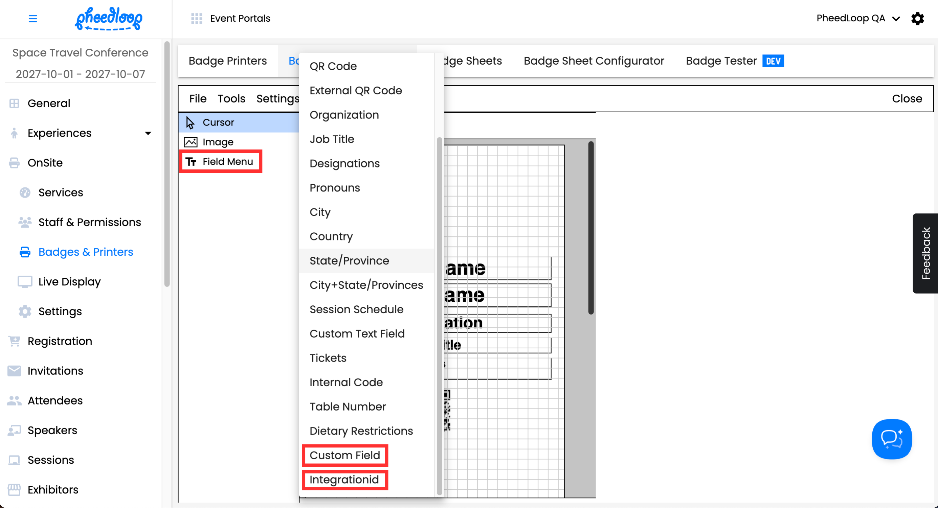Image resolution: width=938 pixels, height=508 pixels.
Task: Click the hamburger menu icon
Action: click(x=33, y=19)
